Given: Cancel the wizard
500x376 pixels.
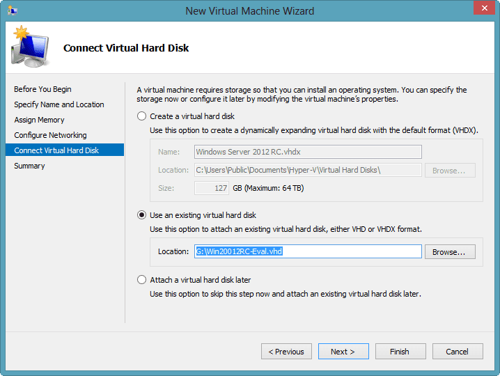Looking at the screenshot, I should pyautogui.click(x=458, y=352).
